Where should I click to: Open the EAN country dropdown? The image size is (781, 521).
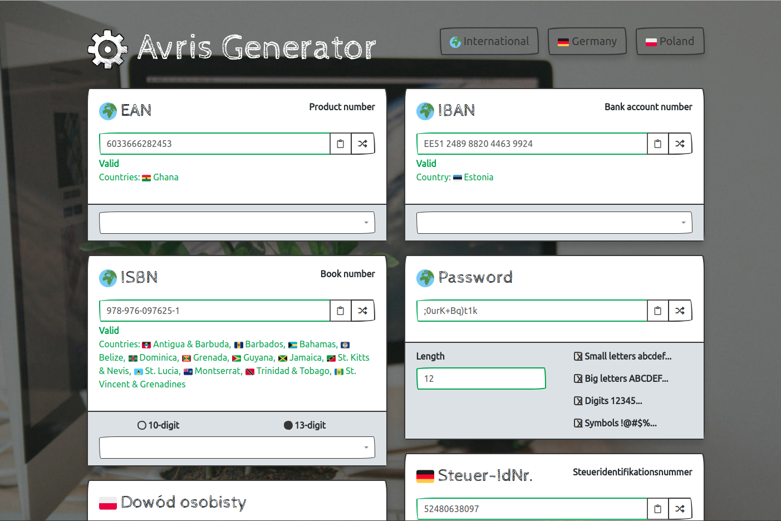pyautogui.click(x=237, y=223)
